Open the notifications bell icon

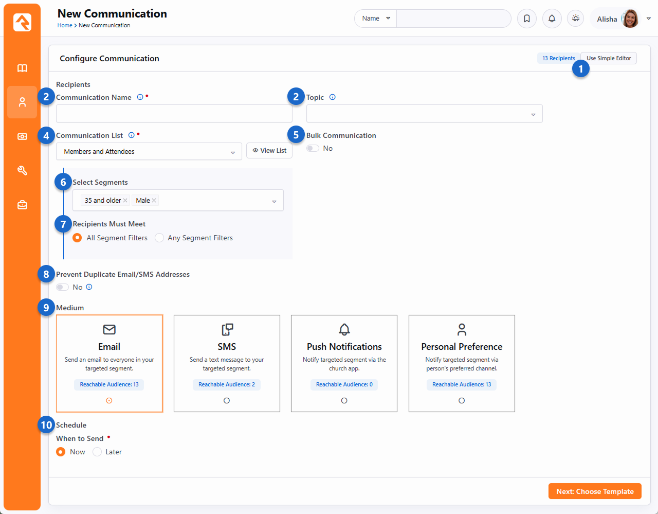(552, 19)
